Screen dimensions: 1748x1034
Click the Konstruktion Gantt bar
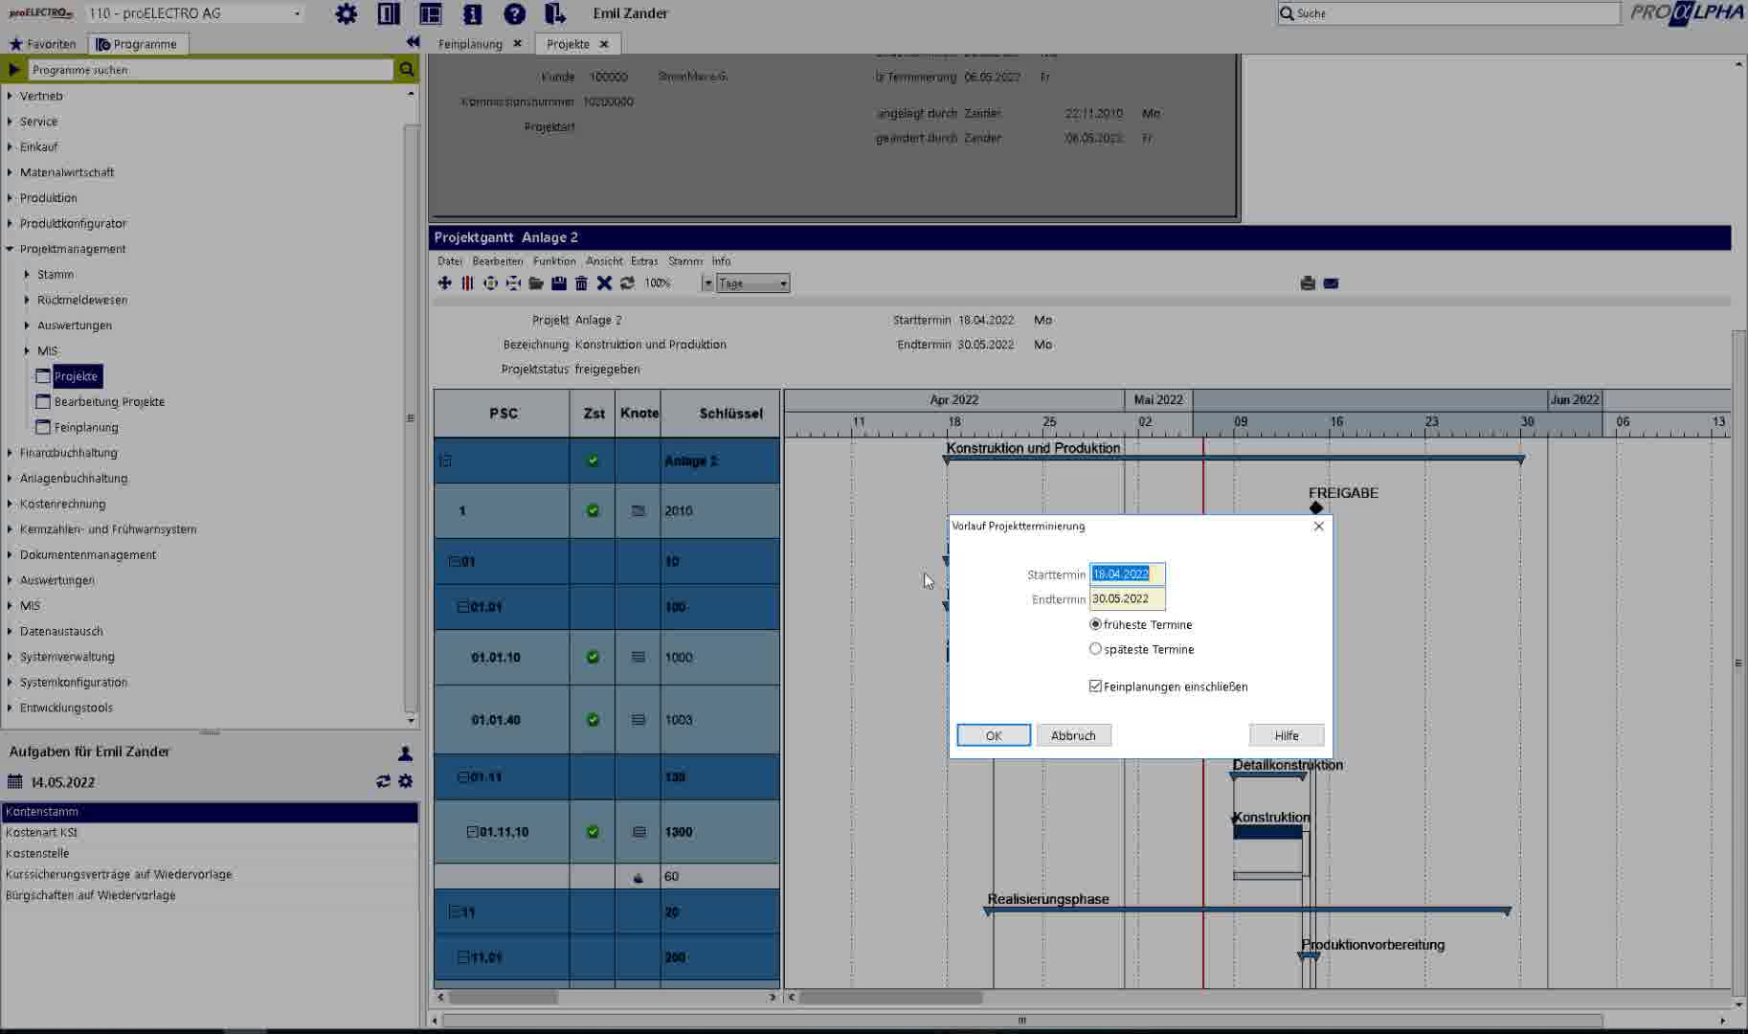(1267, 833)
